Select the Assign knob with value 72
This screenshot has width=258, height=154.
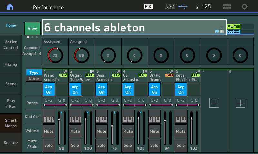(55, 55)
